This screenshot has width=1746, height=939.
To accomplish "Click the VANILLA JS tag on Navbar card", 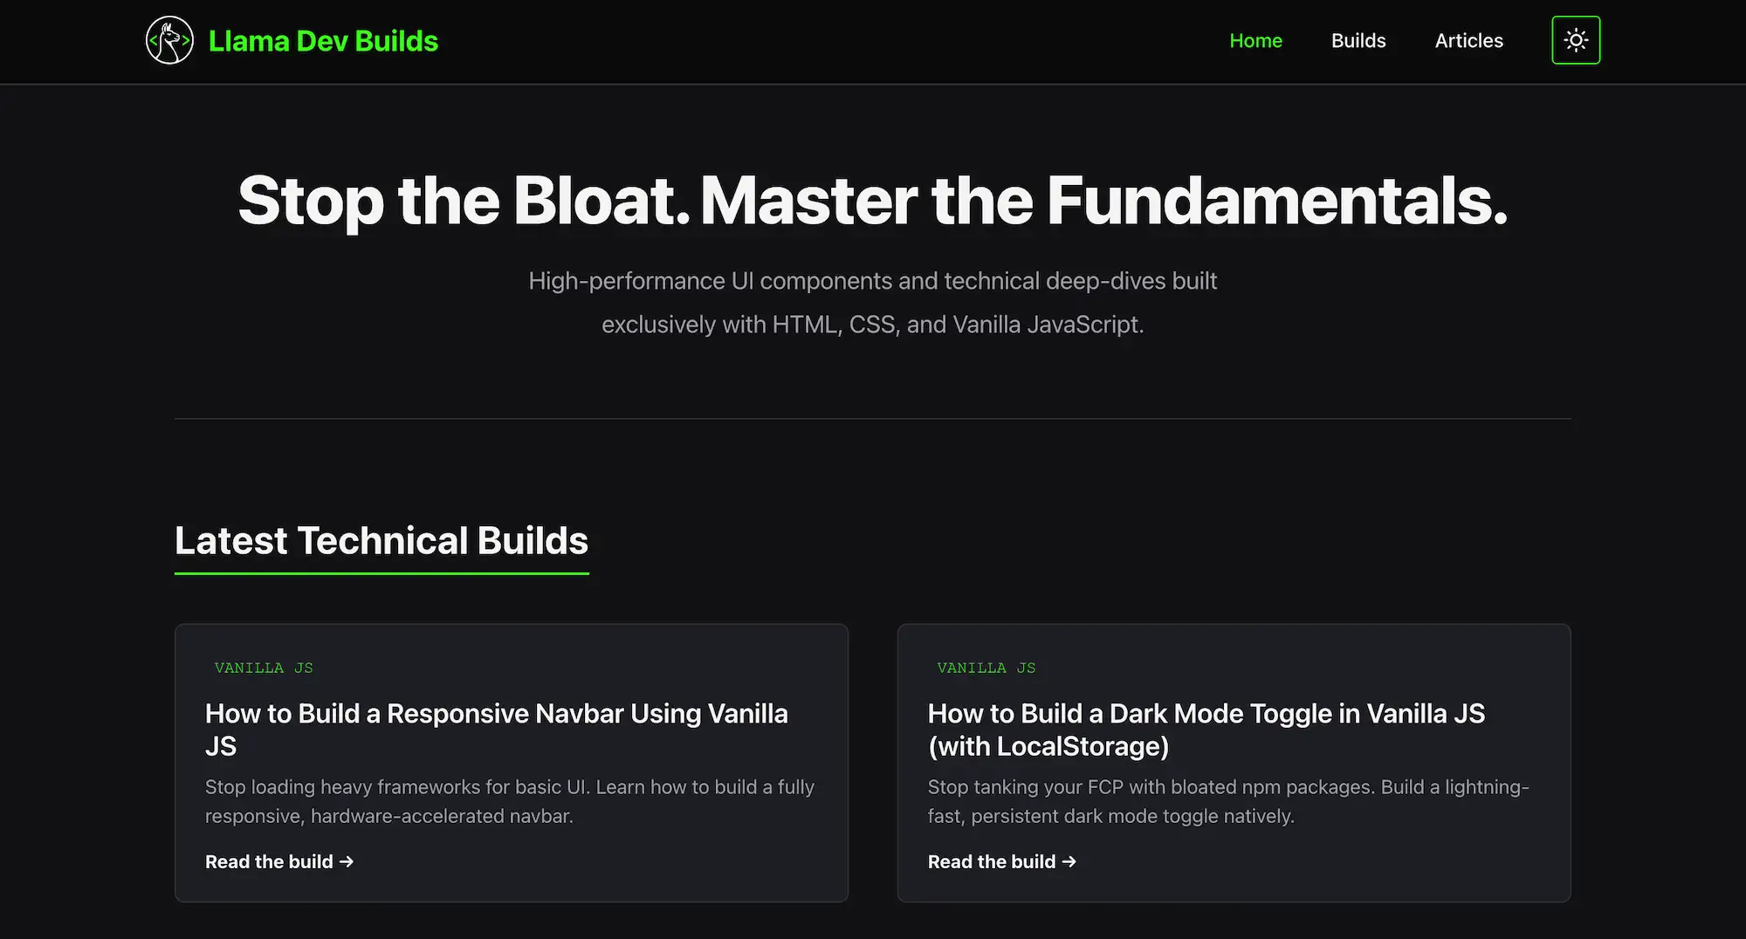I will click(x=264, y=668).
